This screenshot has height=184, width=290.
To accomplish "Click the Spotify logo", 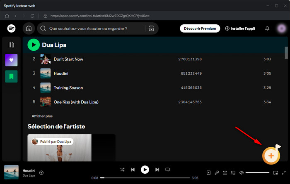I will click(11, 28).
